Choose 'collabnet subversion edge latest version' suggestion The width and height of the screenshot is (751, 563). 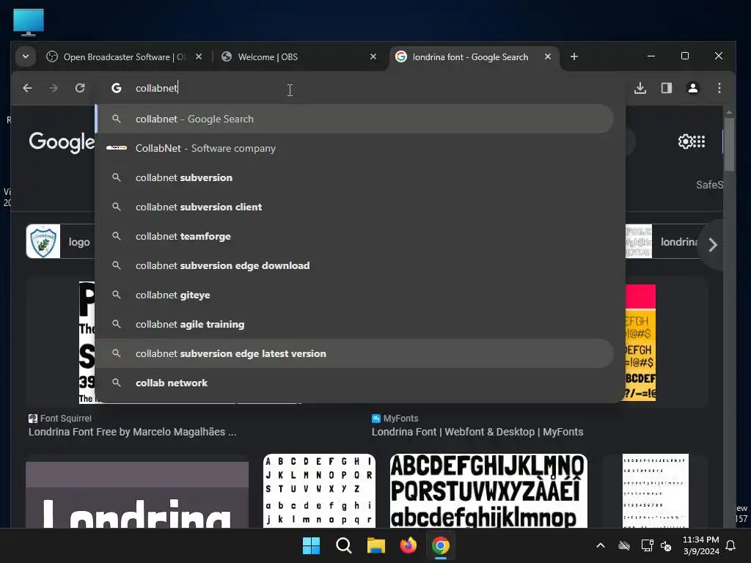click(x=354, y=354)
